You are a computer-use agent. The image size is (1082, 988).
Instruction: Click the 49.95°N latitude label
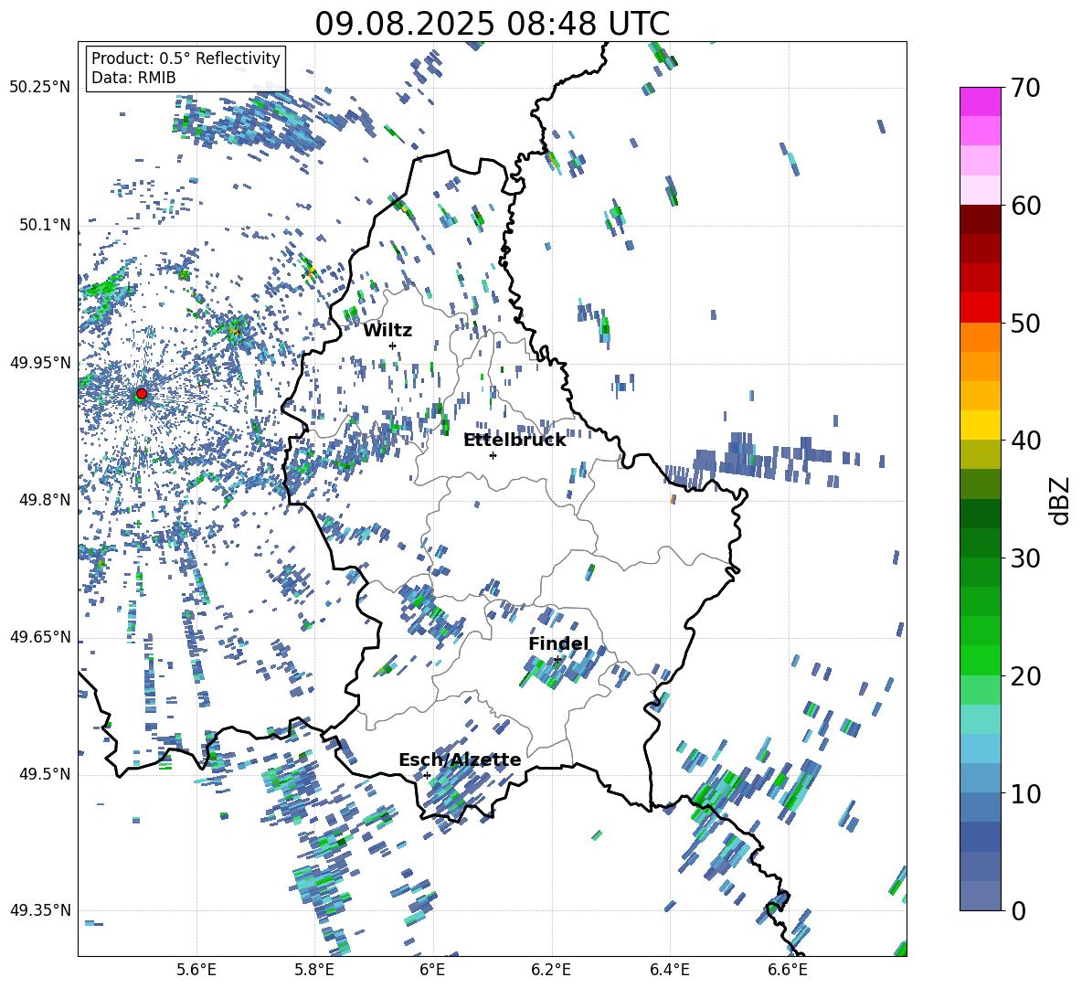[40, 363]
